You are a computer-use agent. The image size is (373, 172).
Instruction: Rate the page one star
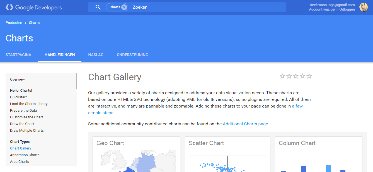[x=282, y=76]
